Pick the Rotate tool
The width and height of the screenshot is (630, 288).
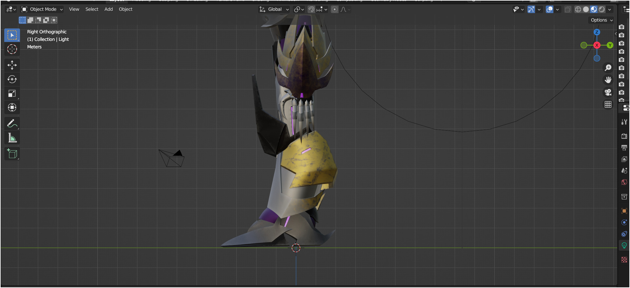12,79
